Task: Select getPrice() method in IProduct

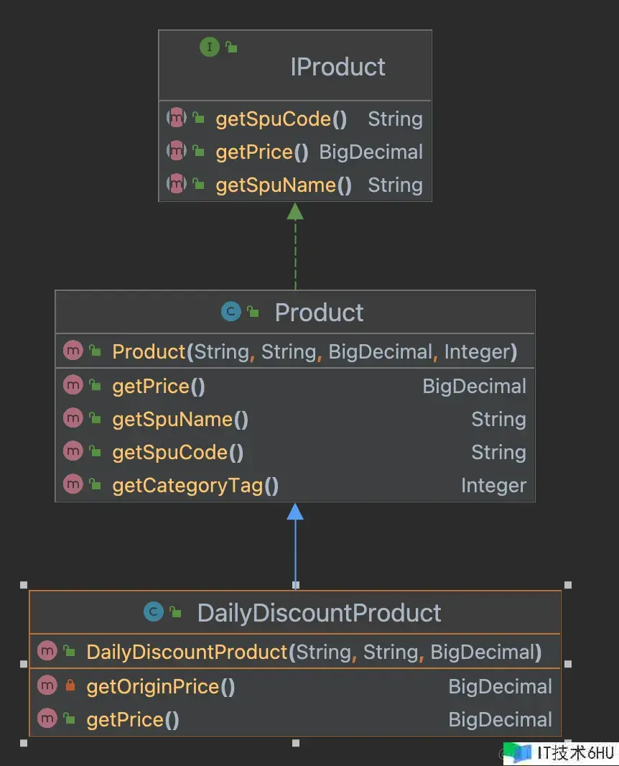Action: [x=262, y=152]
